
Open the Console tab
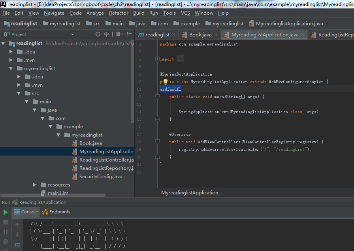point(26,212)
